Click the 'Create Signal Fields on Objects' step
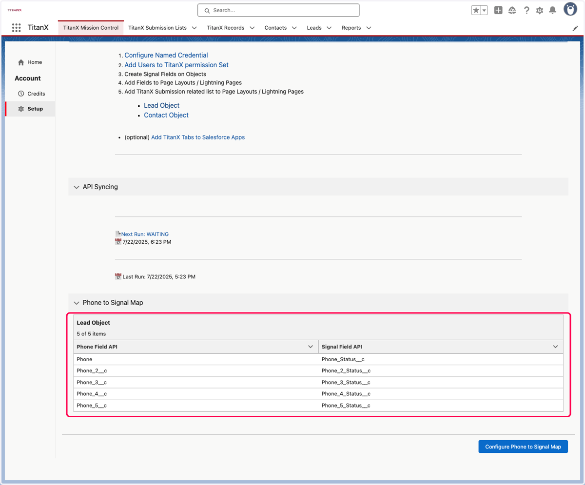Screen dimensions: 585x485 [165, 74]
